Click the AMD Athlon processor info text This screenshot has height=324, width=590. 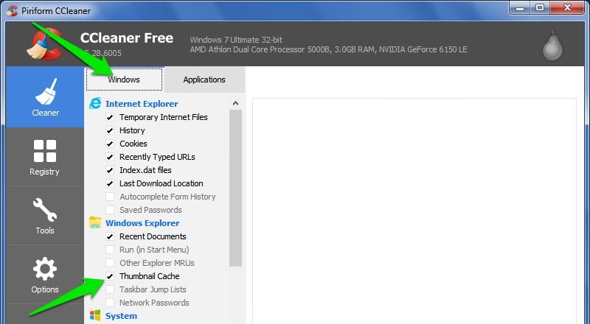(x=328, y=49)
